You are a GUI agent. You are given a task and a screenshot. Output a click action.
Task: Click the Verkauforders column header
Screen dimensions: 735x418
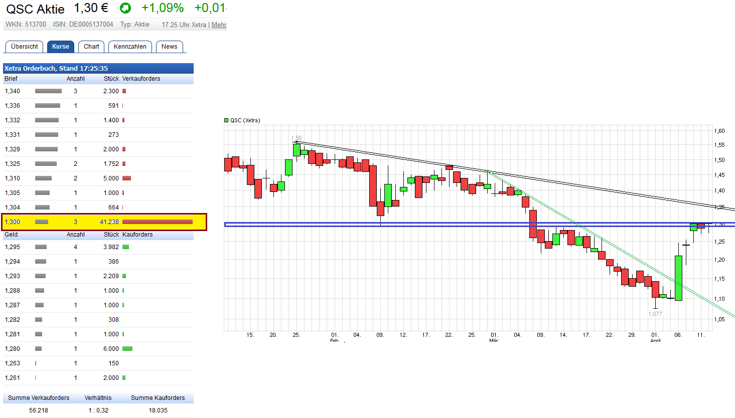[141, 79]
